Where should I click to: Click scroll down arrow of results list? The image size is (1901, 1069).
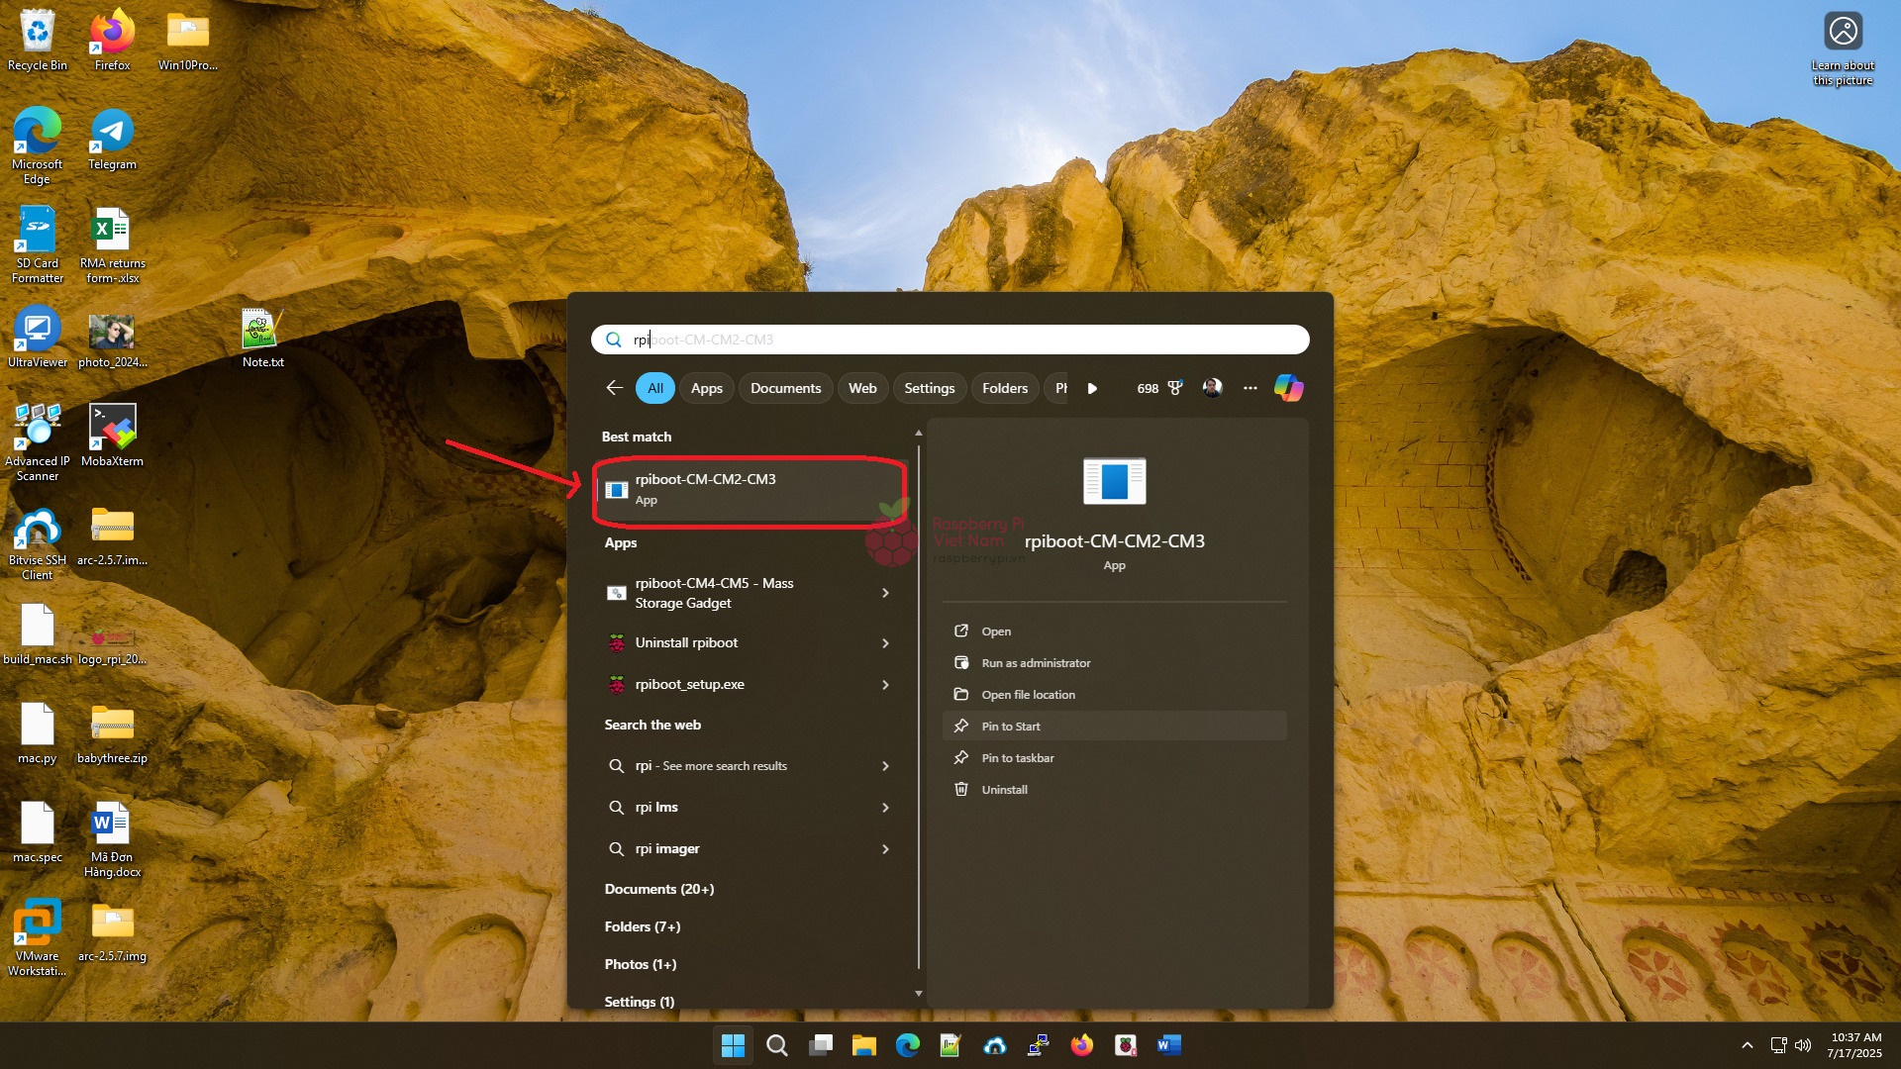tap(919, 993)
